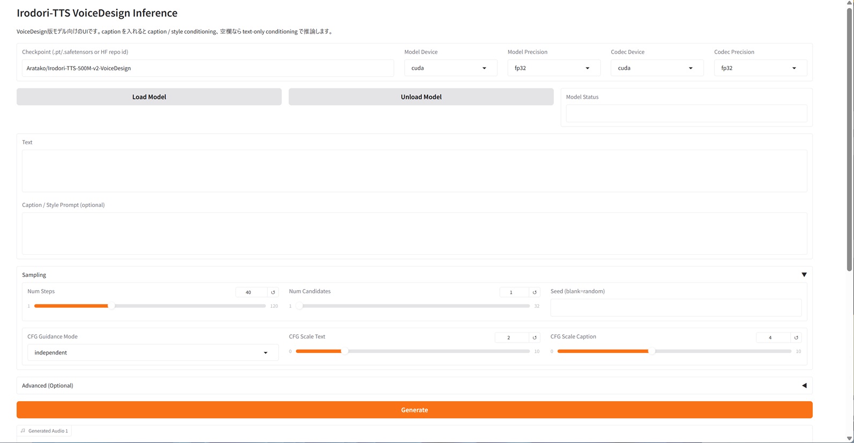Focus the Caption / Style Prompt field
854x443 pixels.
(414, 233)
